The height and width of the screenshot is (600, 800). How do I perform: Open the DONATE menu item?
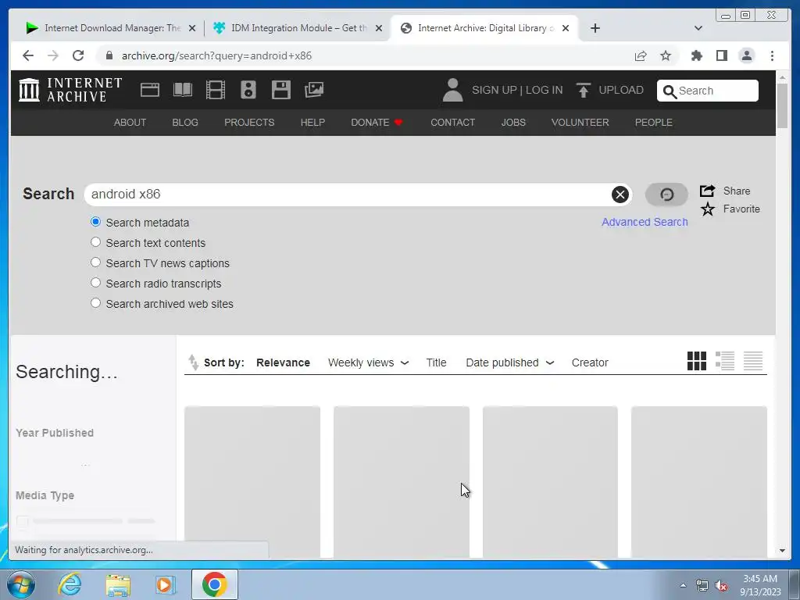(377, 123)
